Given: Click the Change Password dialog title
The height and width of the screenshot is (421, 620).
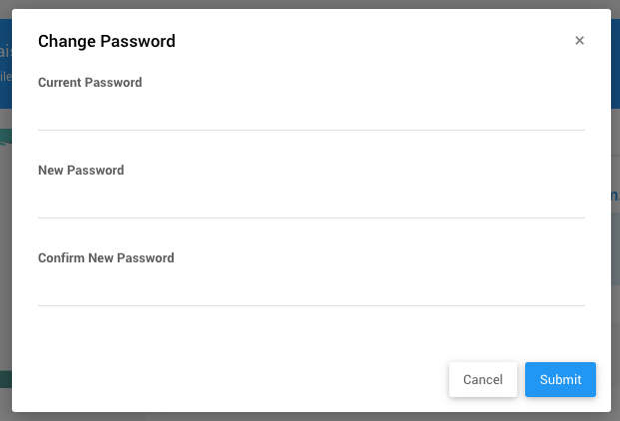Looking at the screenshot, I should coord(106,41).
